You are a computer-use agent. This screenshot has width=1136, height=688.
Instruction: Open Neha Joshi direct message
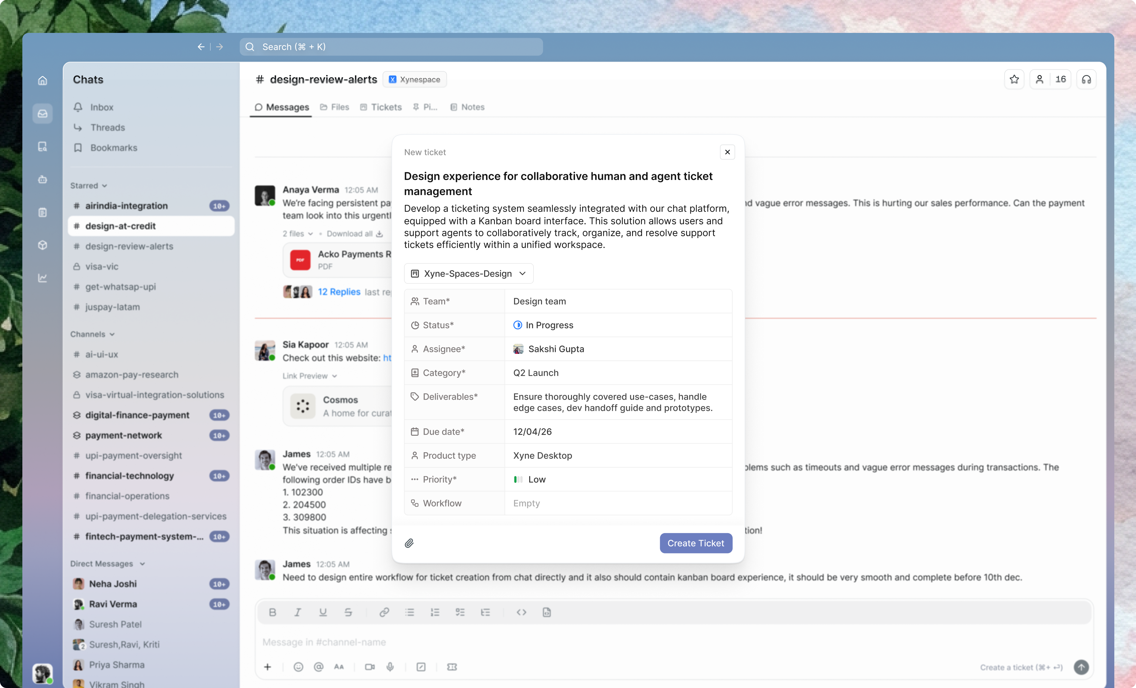(x=151, y=584)
